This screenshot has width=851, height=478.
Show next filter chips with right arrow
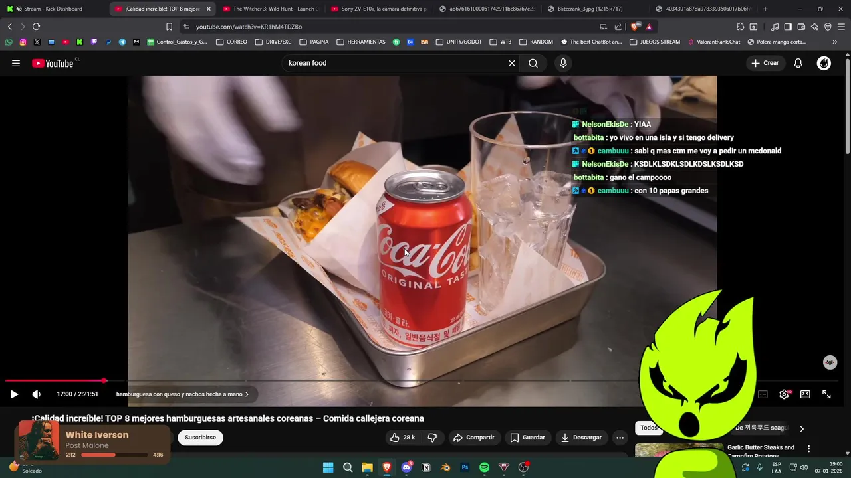(x=801, y=428)
